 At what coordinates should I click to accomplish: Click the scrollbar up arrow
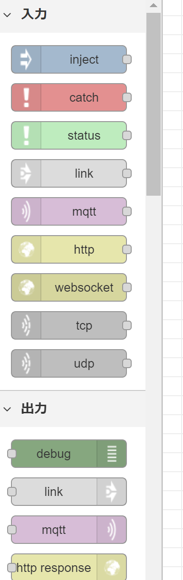[x=153, y=6]
